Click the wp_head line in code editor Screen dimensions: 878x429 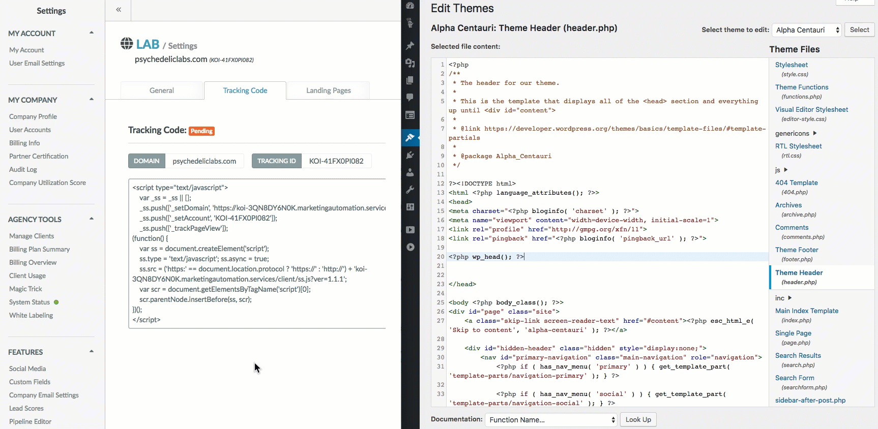[x=608, y=257]
